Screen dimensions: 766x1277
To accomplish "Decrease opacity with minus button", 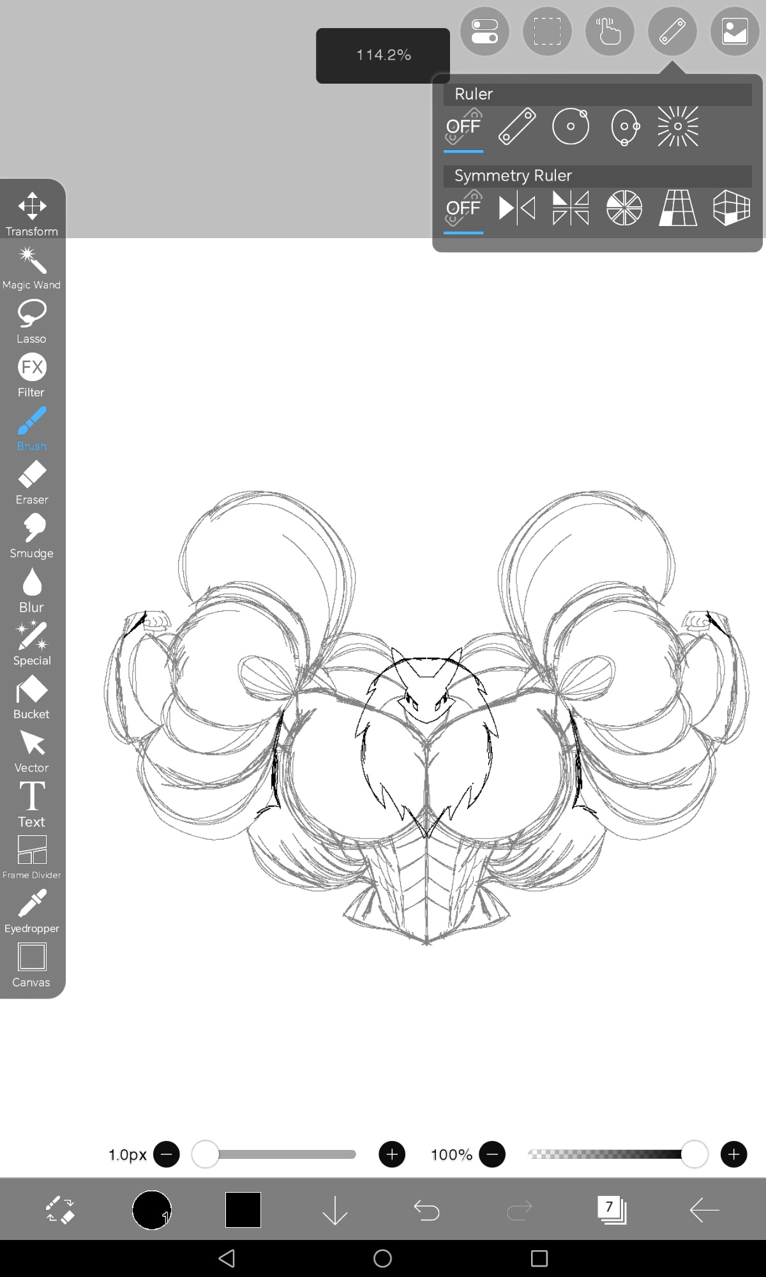I will tap(492, 1154).
